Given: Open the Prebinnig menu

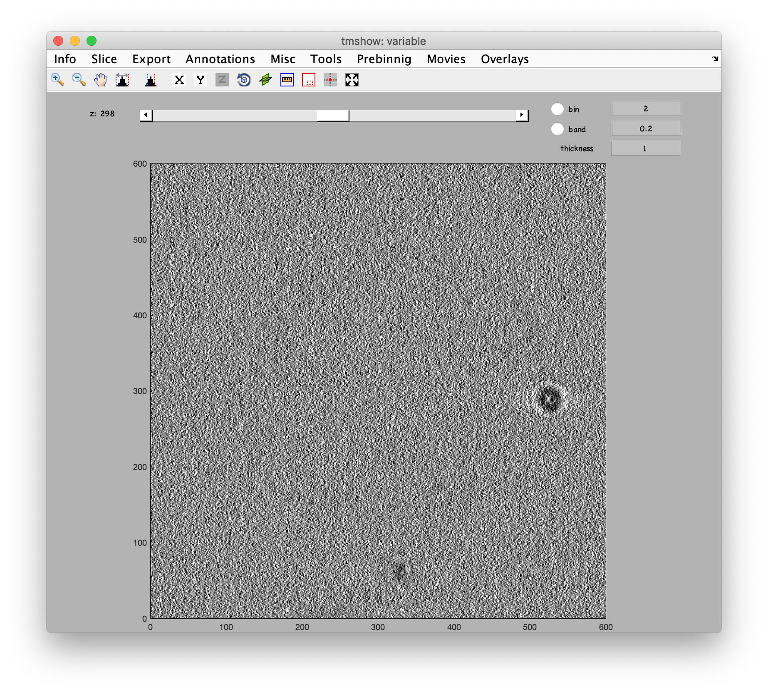Looking at the screenshot, I should pos(384,59).
